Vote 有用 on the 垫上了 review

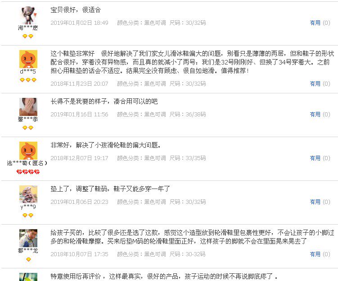point(315,202)
